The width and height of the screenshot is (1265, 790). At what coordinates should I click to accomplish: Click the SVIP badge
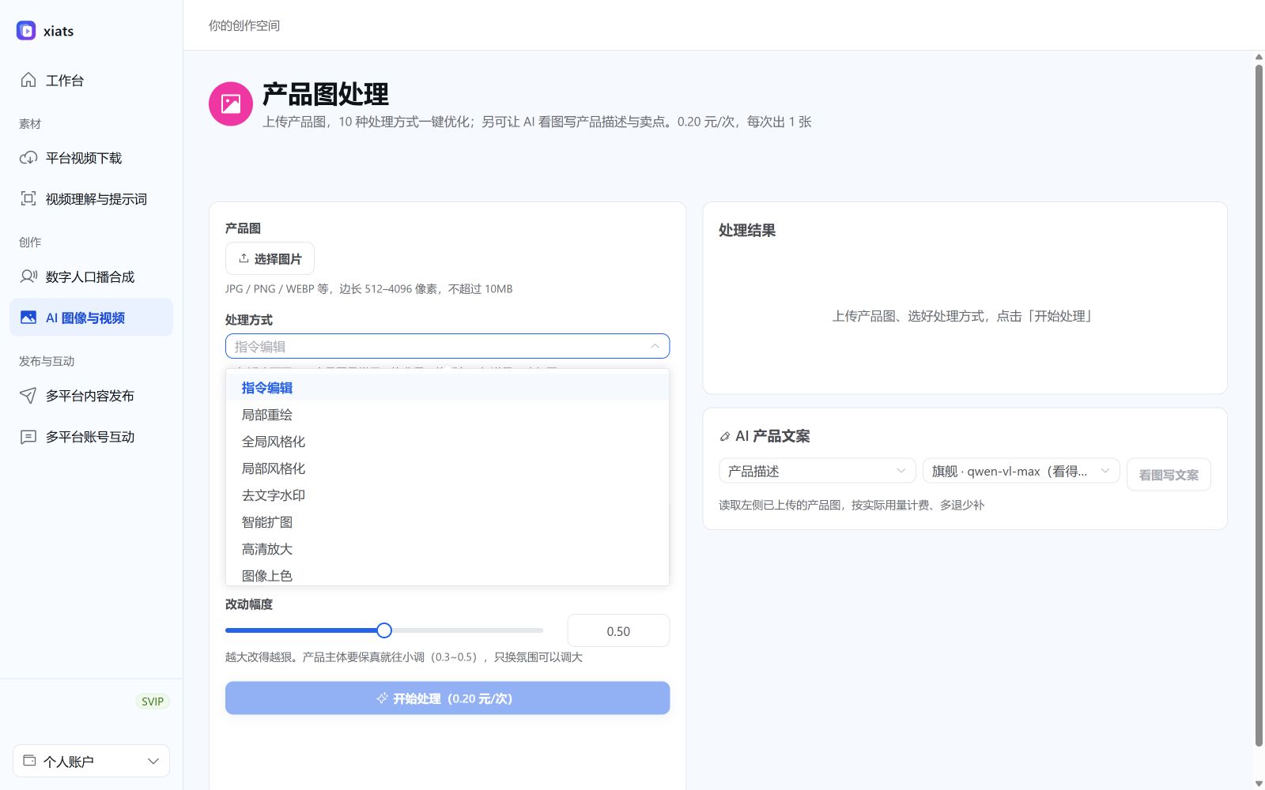[153, 702]
